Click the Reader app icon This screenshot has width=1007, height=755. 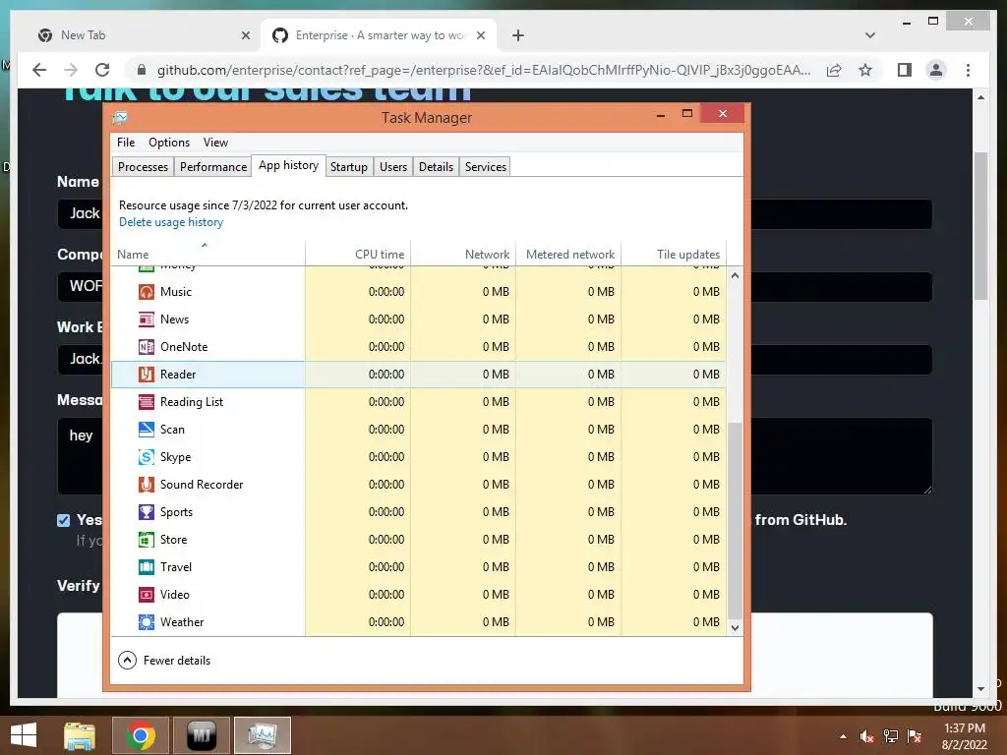(147, 375)
